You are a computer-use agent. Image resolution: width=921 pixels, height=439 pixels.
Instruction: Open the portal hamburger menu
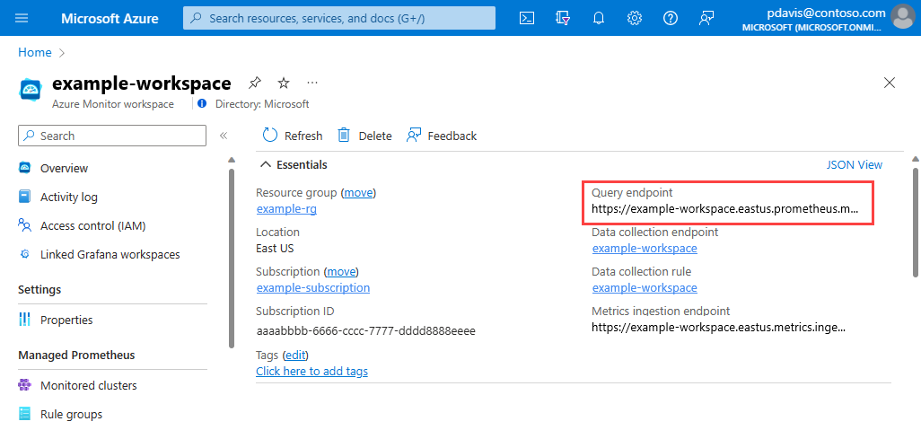pos(22,18)
